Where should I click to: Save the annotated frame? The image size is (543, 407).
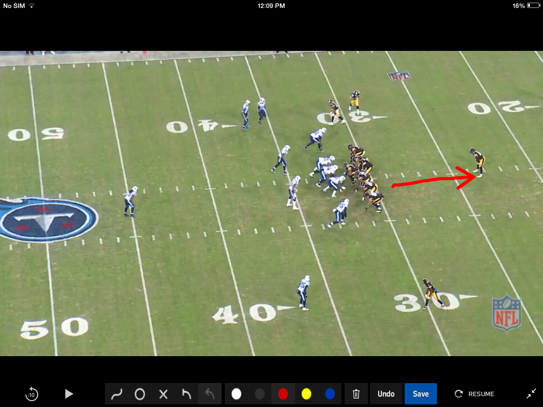[x=421, y=394]
